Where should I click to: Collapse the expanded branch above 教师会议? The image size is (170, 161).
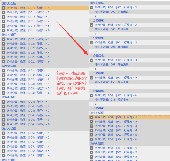coord(92,25)
